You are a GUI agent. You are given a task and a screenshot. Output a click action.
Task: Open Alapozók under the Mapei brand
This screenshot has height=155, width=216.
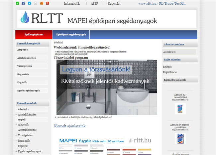tap(23, 124)
